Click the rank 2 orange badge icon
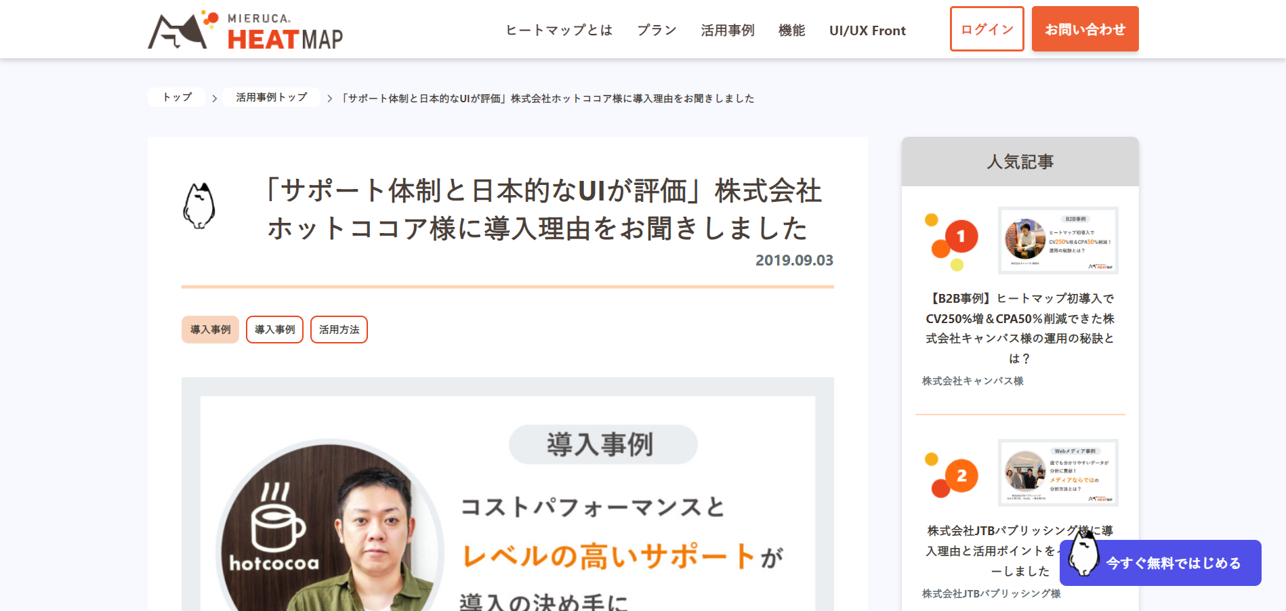 click(959, 476)
